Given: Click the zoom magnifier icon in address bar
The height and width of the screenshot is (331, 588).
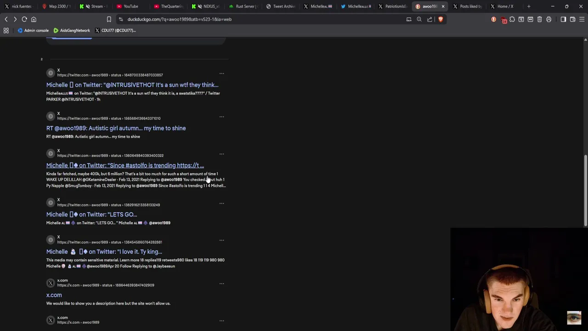Looking at the screenshot, I should [x=419, y=19].
